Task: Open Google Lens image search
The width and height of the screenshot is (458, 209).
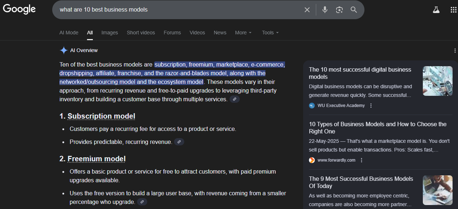Action: [339, 10]
